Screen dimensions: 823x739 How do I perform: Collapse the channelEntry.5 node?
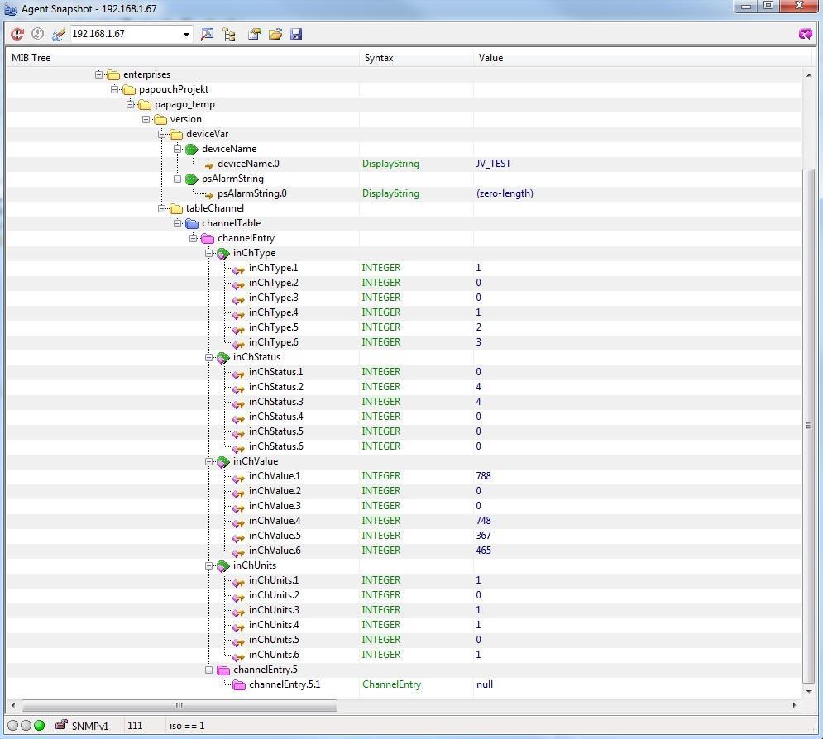[209, 670]
